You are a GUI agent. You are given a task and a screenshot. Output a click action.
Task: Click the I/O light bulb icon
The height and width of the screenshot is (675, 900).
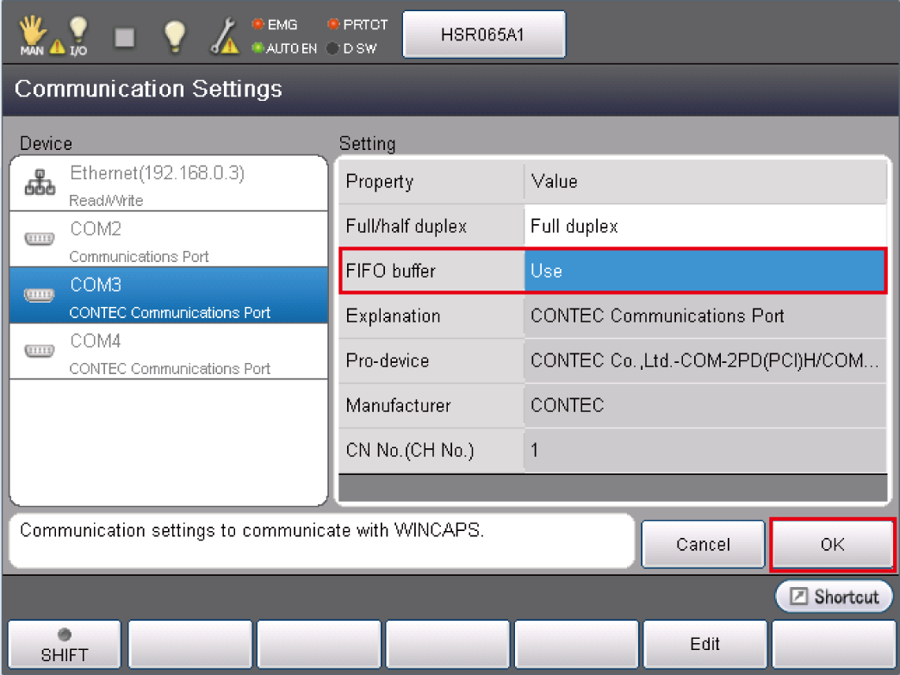[78, 35]
